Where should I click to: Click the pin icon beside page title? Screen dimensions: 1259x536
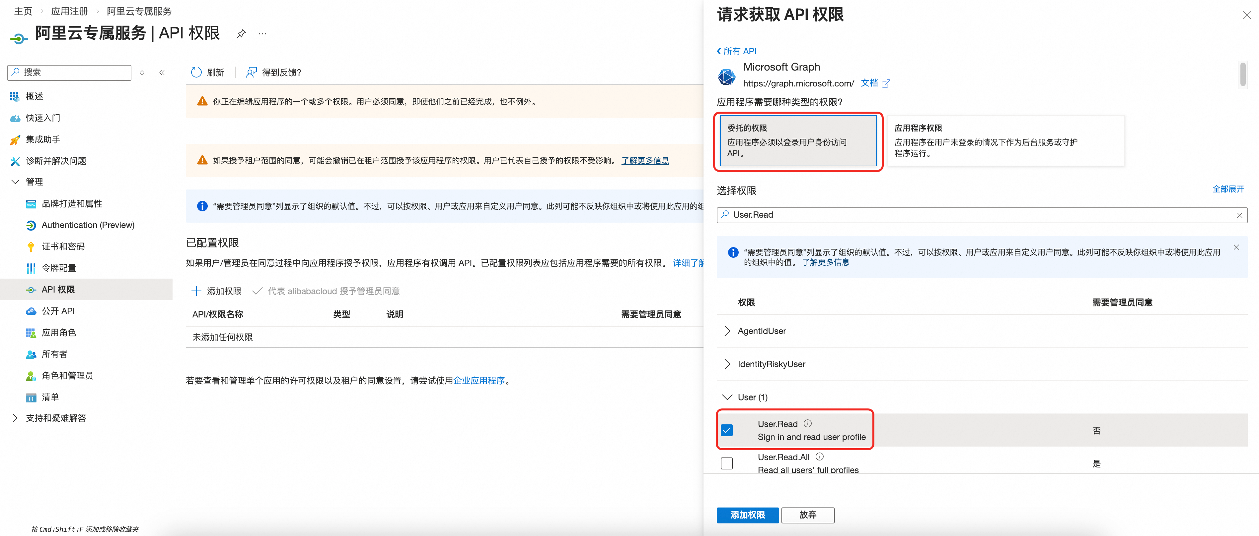241,34
